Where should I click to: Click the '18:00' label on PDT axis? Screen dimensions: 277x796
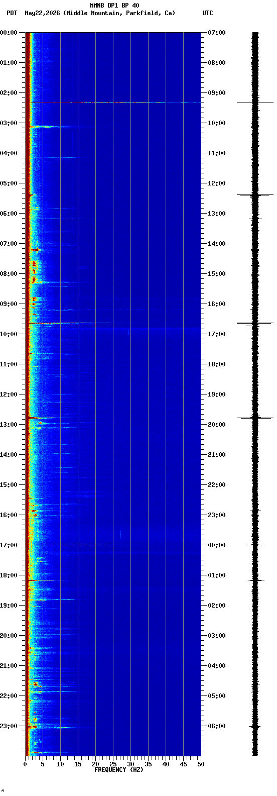[x=9, y=575]
